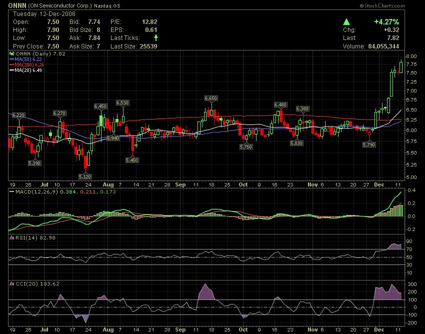The image size is (425, 334).
Task: Click the -200 CCI axis label
Action: click(x=411, y=323)
